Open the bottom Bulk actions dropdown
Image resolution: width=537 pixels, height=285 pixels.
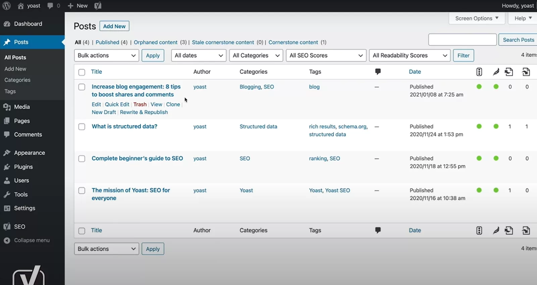pos(107,249)
